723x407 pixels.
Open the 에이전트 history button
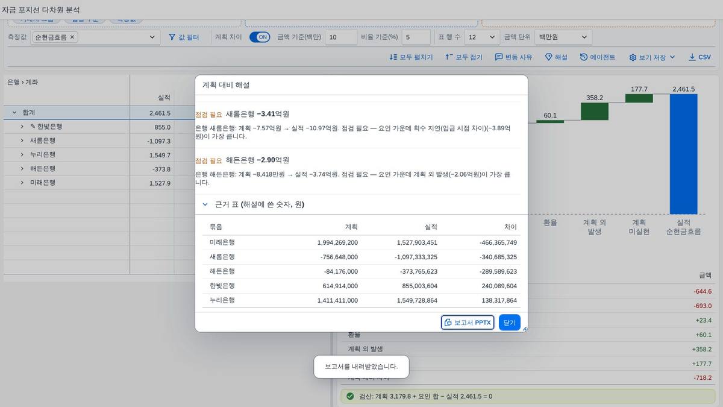click(x=598, y=57)
